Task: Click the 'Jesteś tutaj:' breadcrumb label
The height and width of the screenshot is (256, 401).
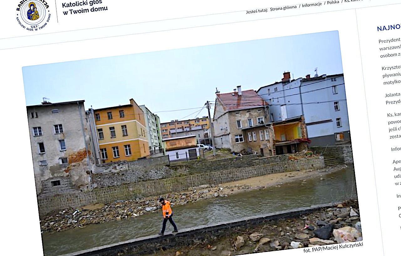Action: tap(257, 11)
